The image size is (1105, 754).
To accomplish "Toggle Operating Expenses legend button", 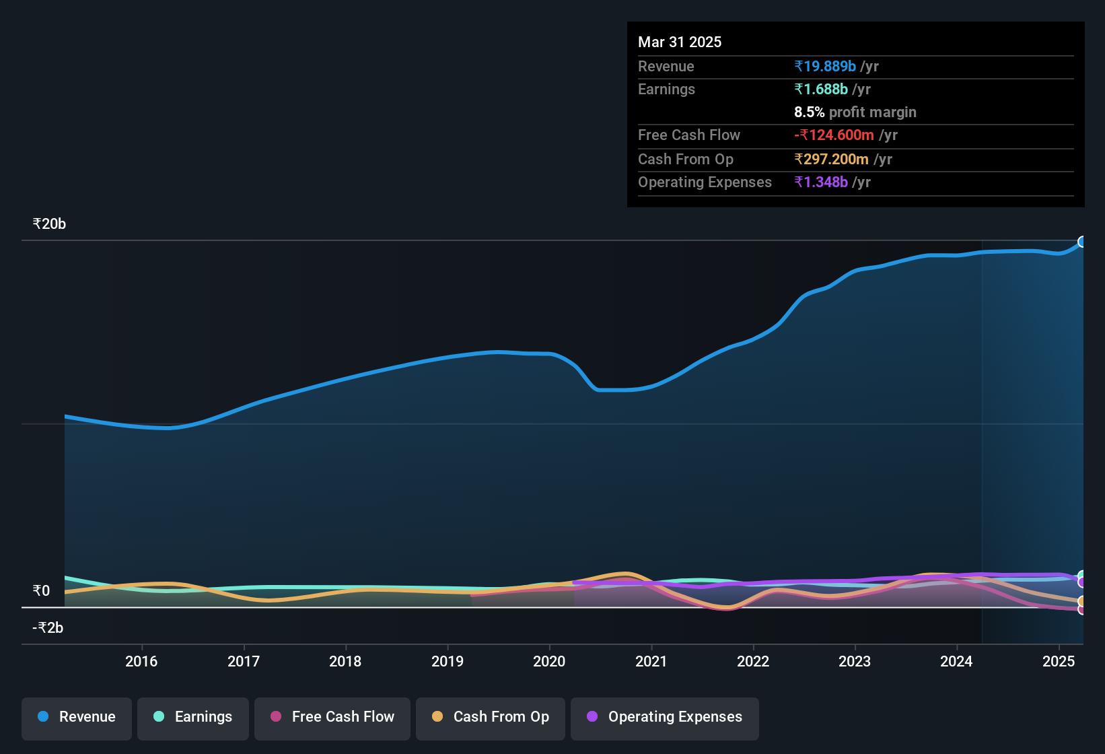I will [665, 718].
